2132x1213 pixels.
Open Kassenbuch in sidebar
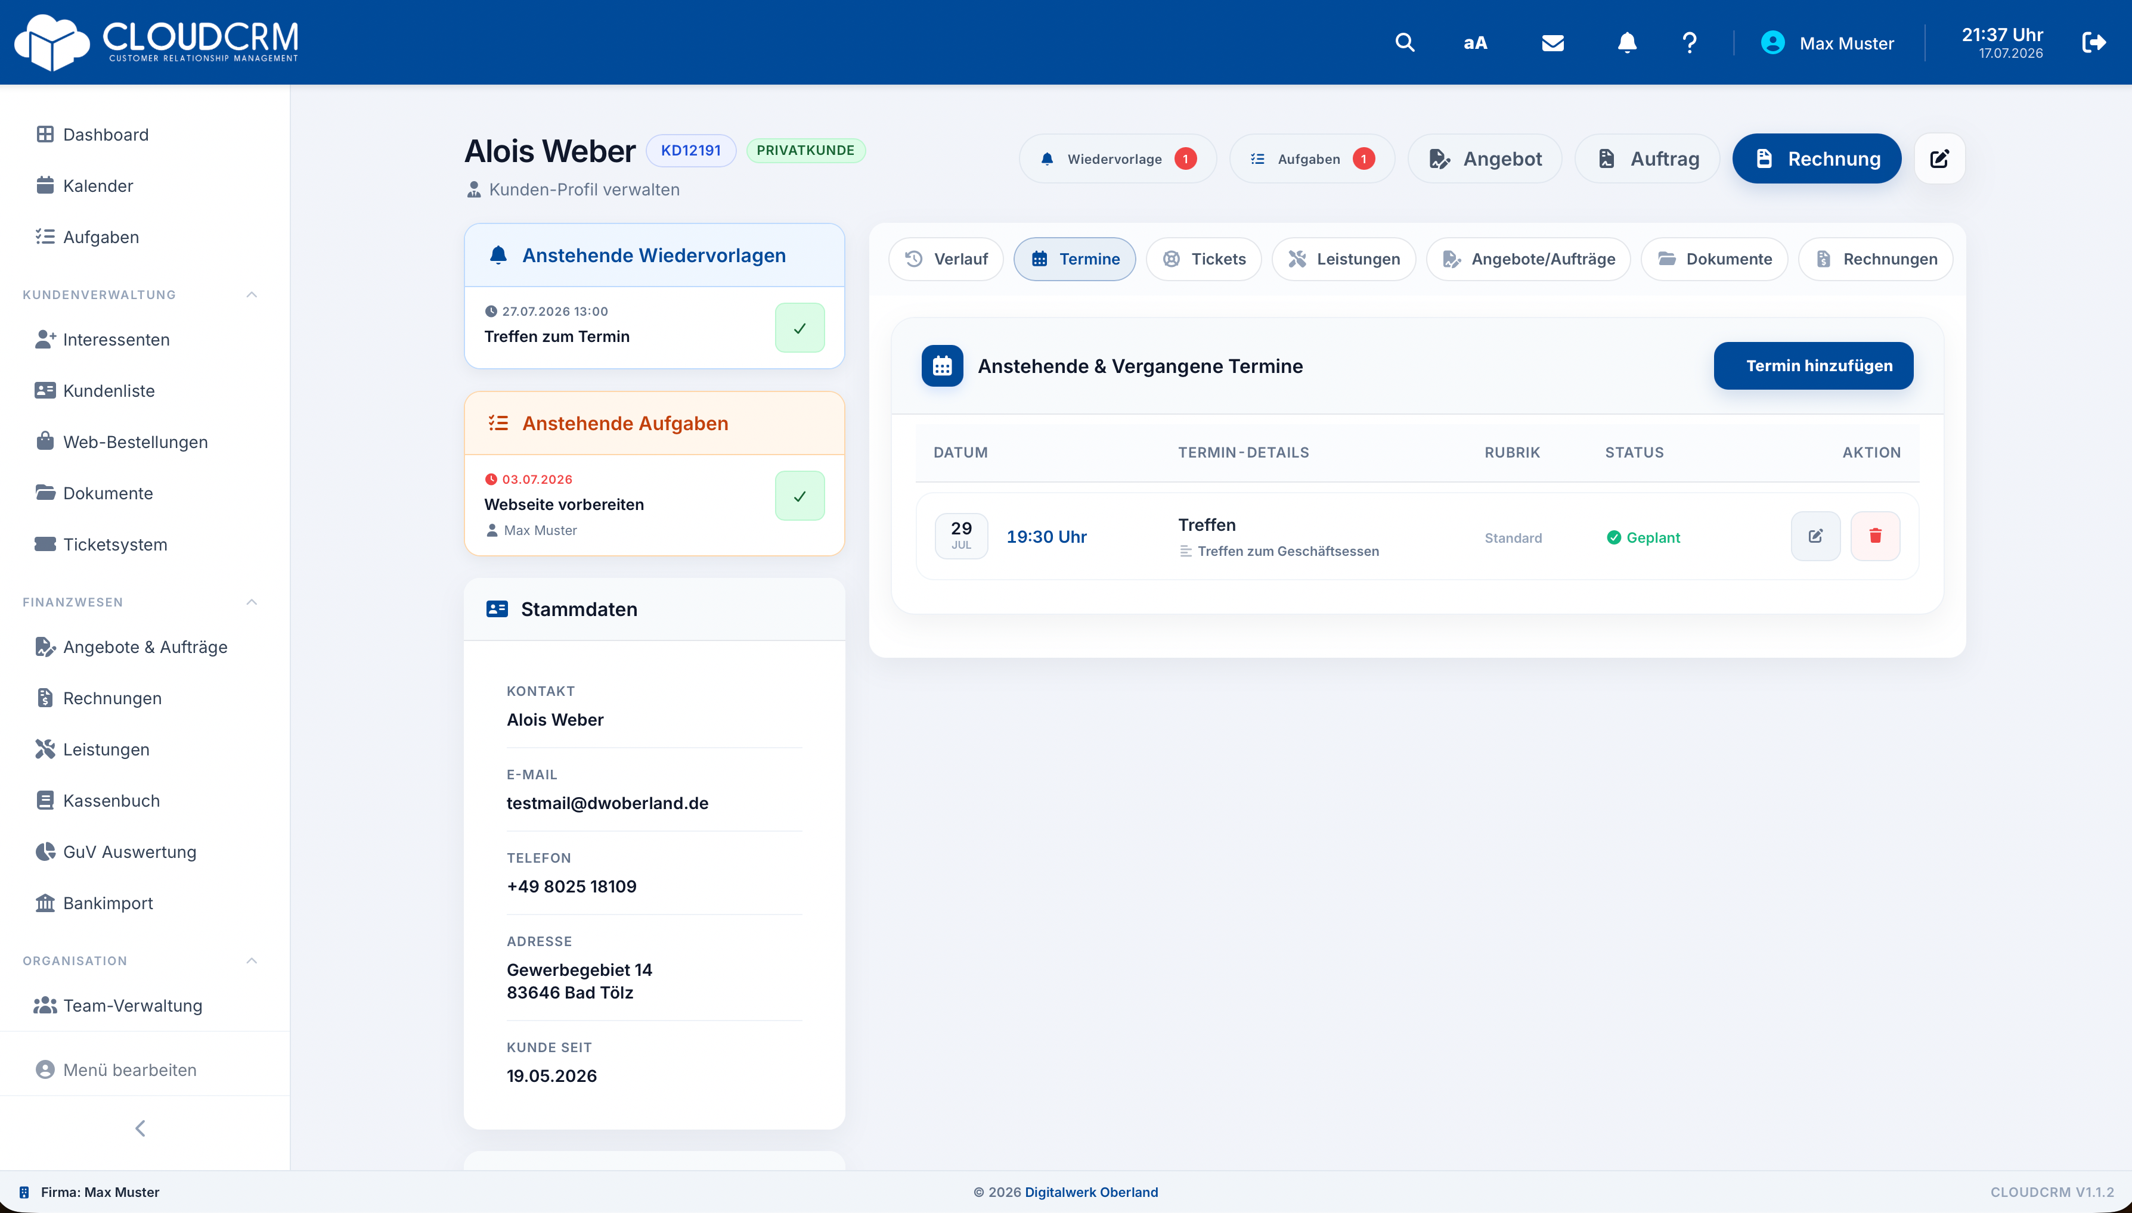tap(111, 801)
